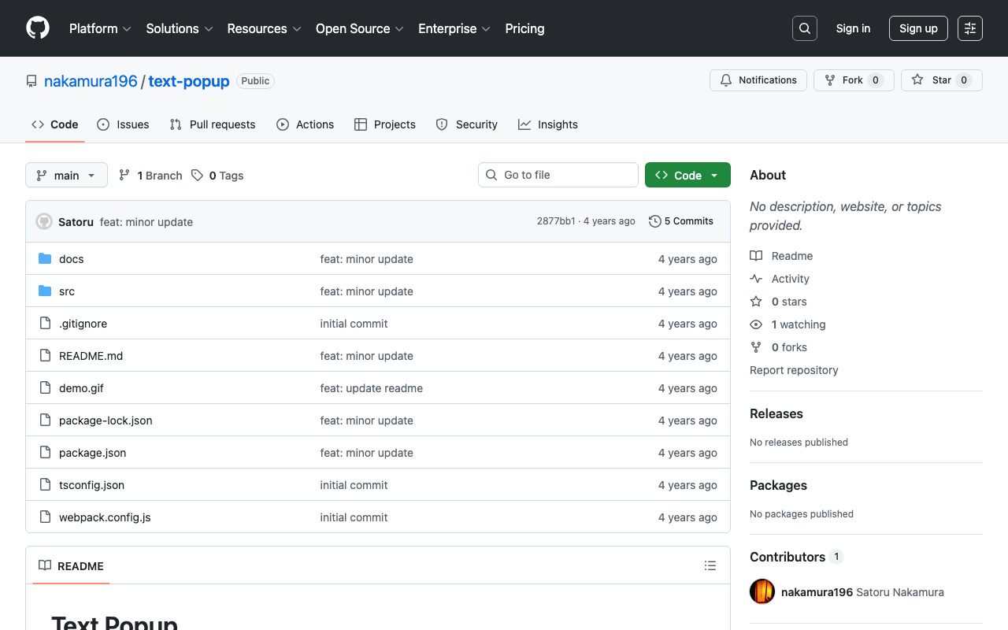Expand the Resources navigation menu

[x=263, y=28]
